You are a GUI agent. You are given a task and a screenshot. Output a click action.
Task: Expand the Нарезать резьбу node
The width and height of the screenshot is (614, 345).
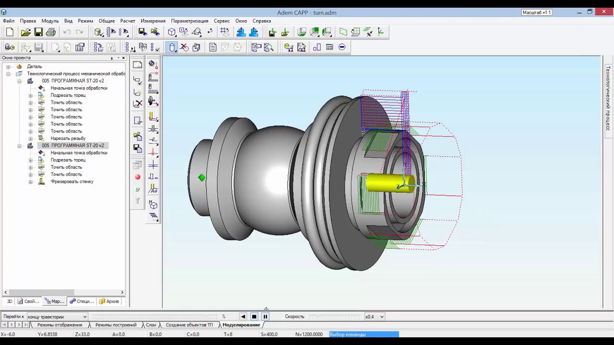(31, 138)
